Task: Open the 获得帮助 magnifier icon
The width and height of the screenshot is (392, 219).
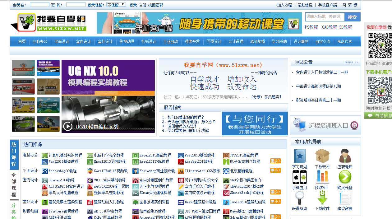Action: [300, 198]
